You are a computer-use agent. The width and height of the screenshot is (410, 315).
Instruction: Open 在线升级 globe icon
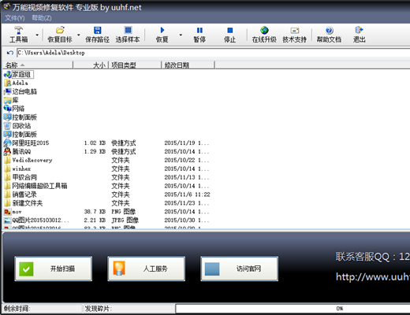[264, 31]
